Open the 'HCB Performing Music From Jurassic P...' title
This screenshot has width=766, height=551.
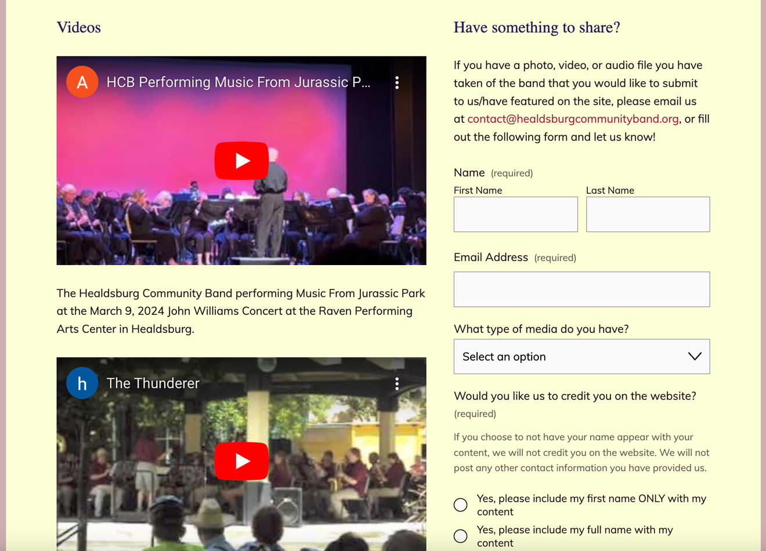click(238, 82)
